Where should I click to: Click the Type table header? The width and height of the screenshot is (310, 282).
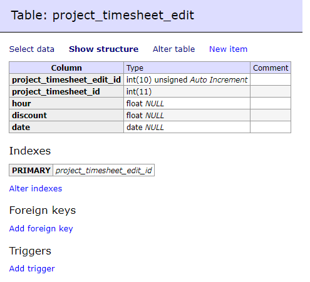tap(187, 68)
